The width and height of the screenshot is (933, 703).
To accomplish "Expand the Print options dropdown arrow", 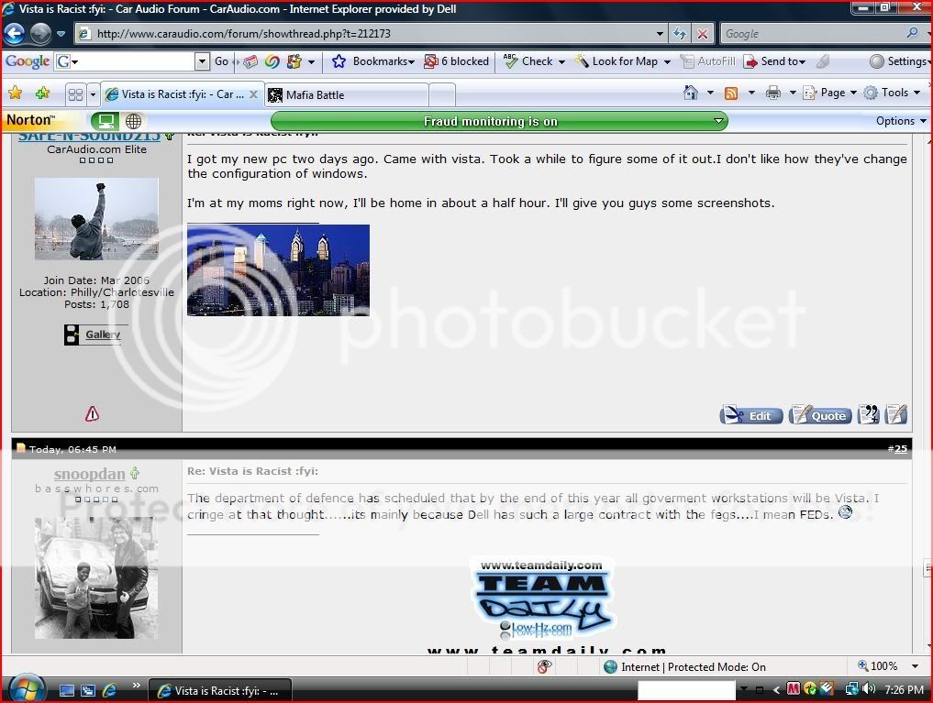I will point(792,93).
